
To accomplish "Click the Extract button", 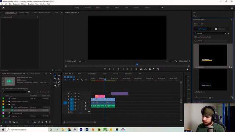I will click(x=145, y=69).
